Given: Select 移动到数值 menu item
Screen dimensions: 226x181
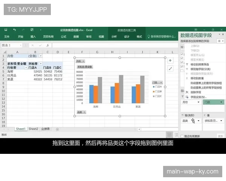Looking at the screenshot, I should click(x=205, y=78).
